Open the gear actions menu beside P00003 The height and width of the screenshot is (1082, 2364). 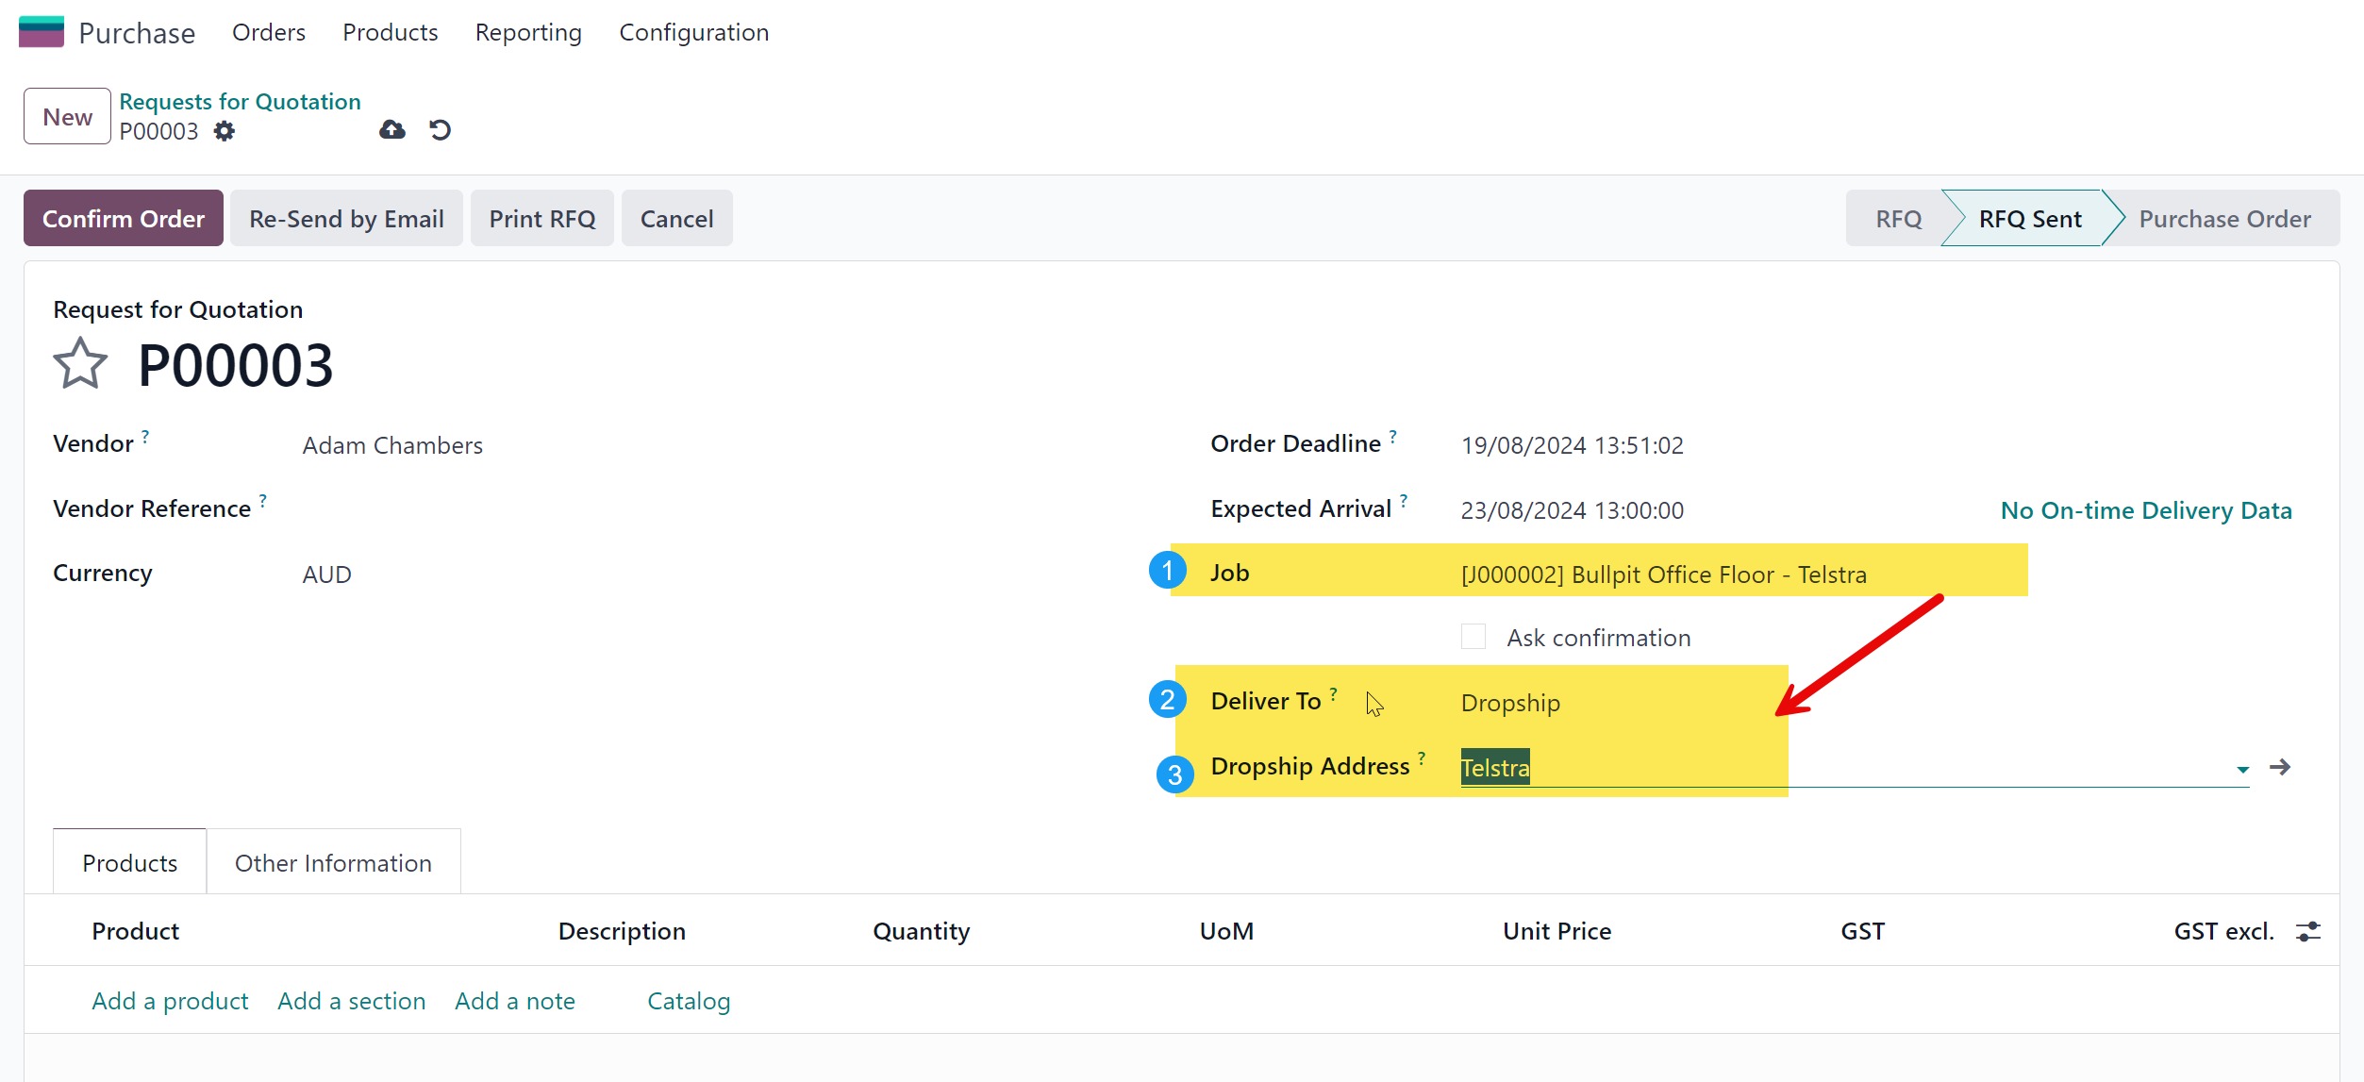224,131
